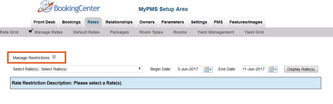Switch to the Settings tab
Viewport: 333px width, 104px height.
click(x=199, y=22)
